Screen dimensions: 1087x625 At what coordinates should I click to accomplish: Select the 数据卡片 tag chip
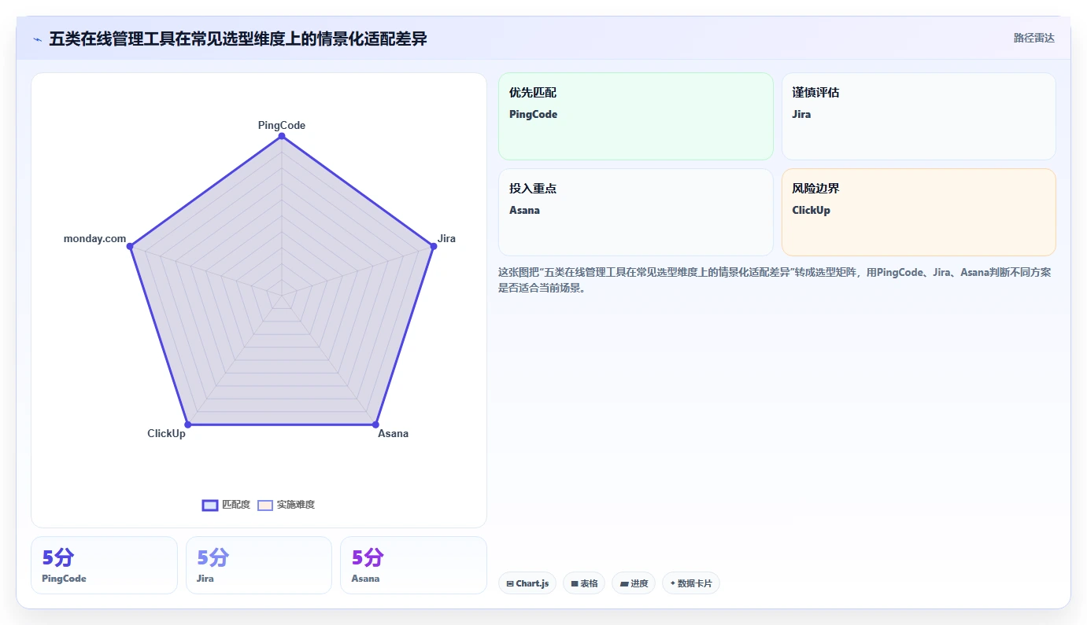pyautogui.click(x=691, y=583)
